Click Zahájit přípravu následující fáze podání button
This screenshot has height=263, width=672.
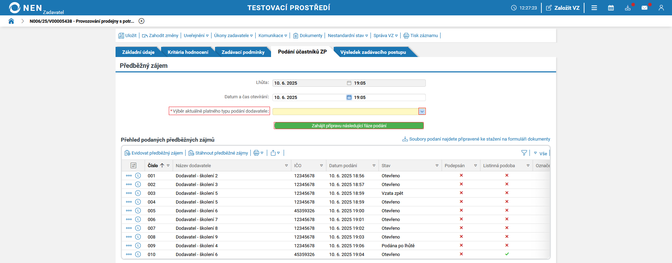tap(349, 126)
